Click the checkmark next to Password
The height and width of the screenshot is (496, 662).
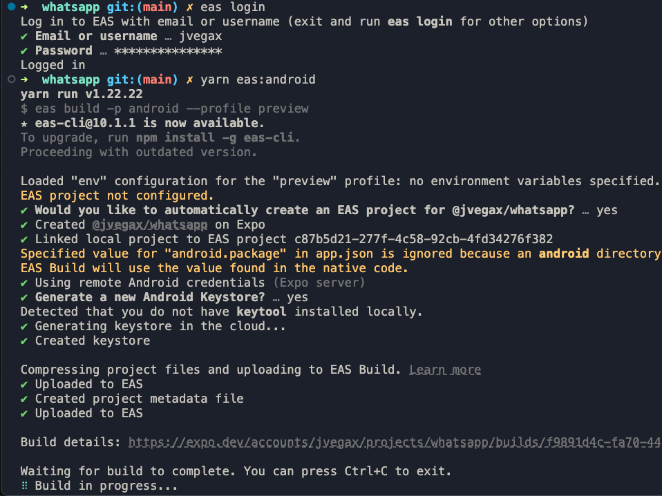tap(25, 50)
